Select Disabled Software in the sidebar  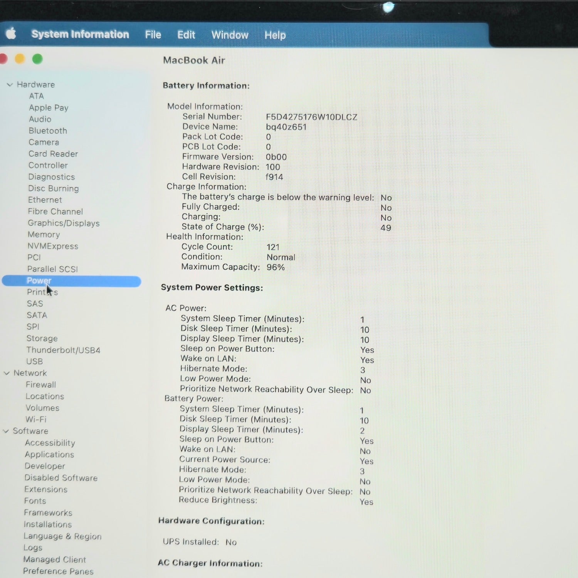61,478
